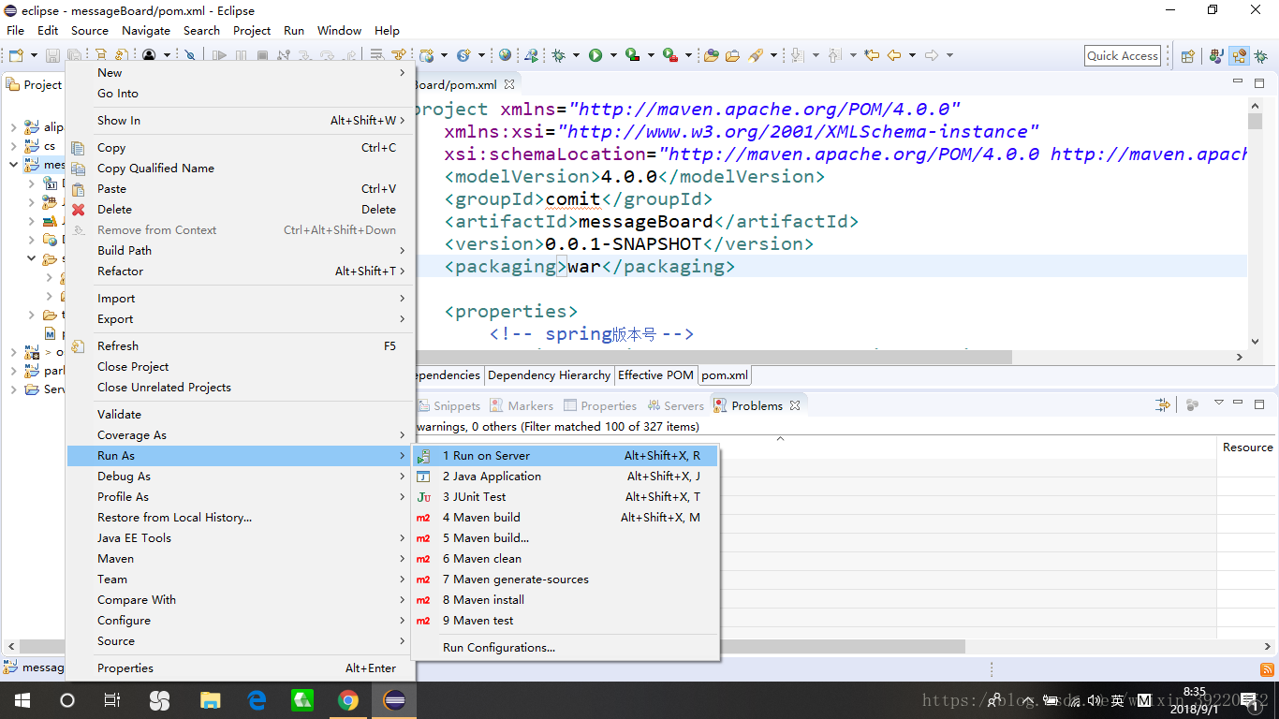
Task: Open the Java EE perspective icon at top right
Action: pos(1239,55)
